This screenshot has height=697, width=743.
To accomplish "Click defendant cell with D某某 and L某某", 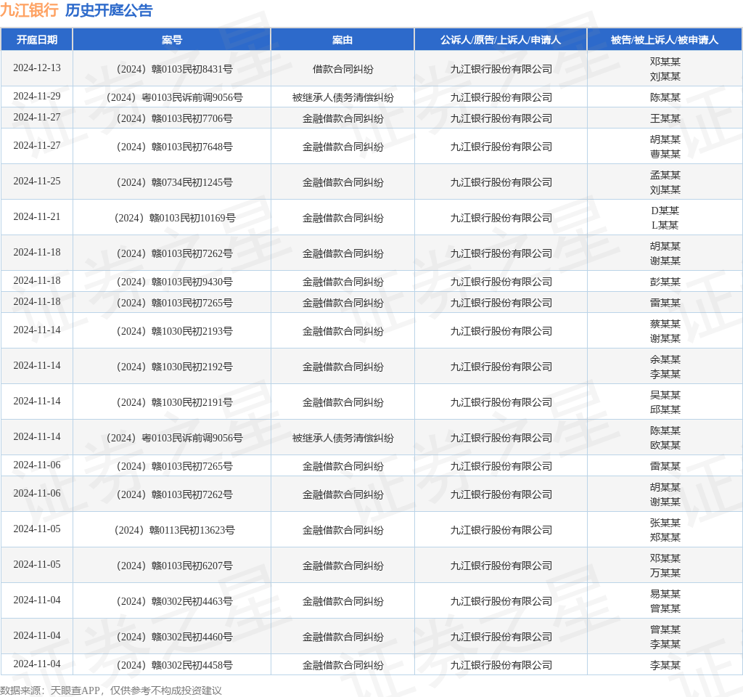I will coord(665,218).
